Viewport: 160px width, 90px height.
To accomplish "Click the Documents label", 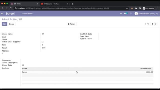I will click(x=6, y=60).
